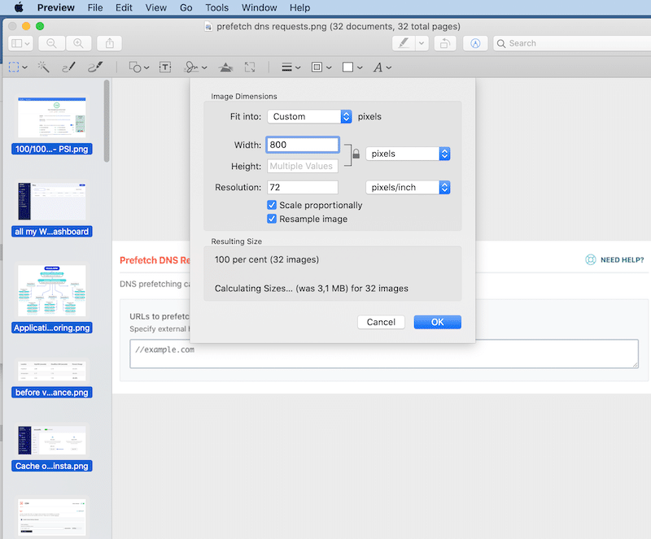Image resolution: width=651 pixels, height=539 pixels.
Task: Click the proportional lock icon
Action: click(356, 154)
